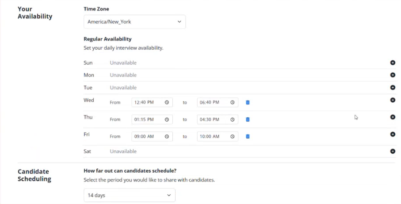Open clock picker for Wednesday end time

point(232,102)
